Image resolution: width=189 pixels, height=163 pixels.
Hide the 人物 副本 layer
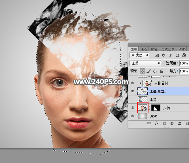coord(133,83)
